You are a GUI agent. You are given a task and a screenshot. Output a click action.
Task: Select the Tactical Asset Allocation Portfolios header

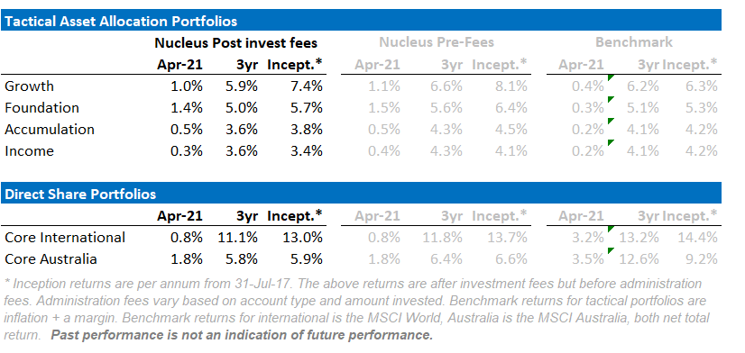click(361, 21)
